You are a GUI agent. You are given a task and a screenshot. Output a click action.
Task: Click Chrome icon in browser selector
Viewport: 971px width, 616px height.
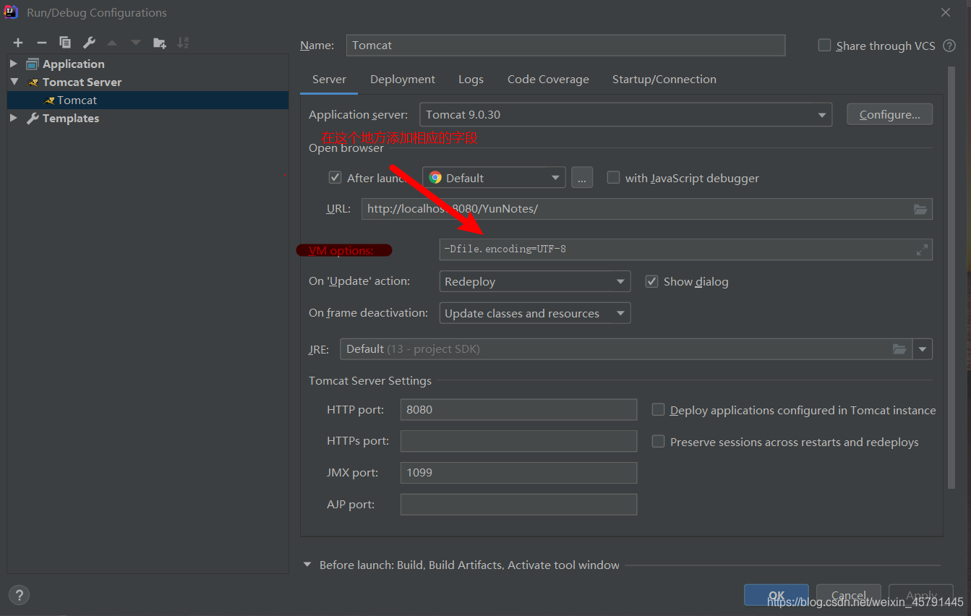(435, 177)
